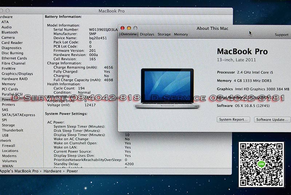
Task: Select Camera in the sidebar
Action: pyautogui.click(x=8, y=37)
